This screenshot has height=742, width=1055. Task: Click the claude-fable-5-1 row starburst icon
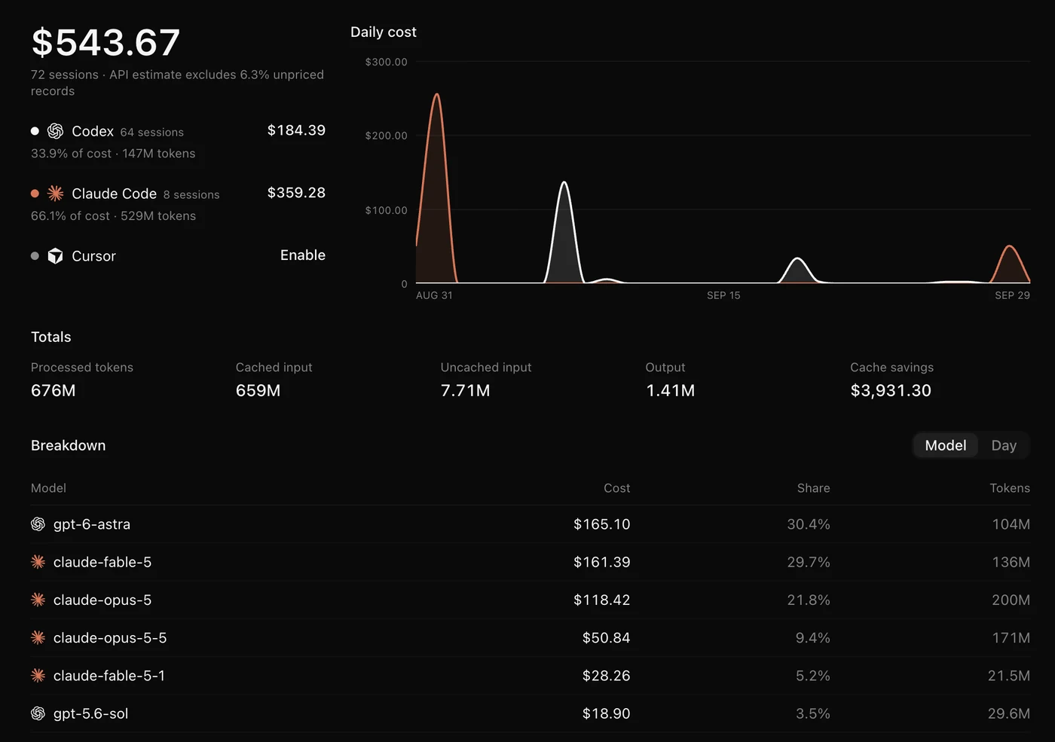(38, 676)
